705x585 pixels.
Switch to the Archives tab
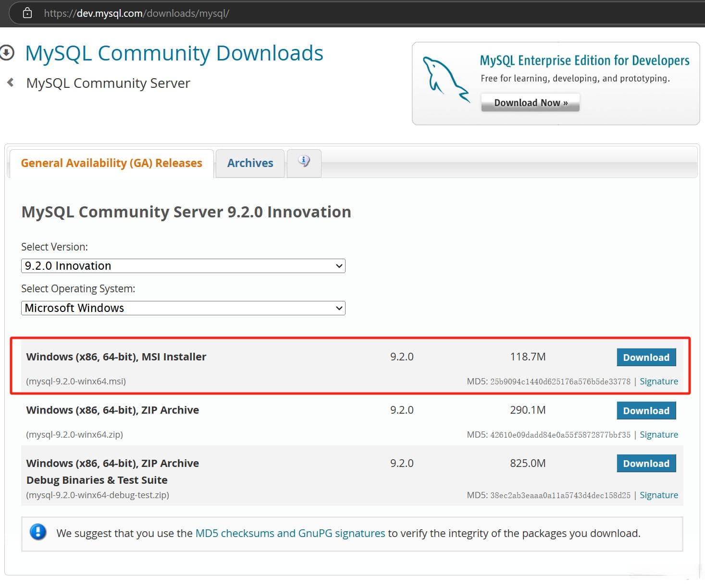250,163
